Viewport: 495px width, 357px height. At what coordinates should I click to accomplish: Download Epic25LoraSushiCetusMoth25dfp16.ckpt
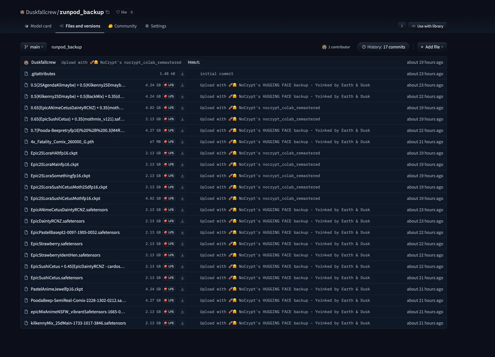point(182,187)
